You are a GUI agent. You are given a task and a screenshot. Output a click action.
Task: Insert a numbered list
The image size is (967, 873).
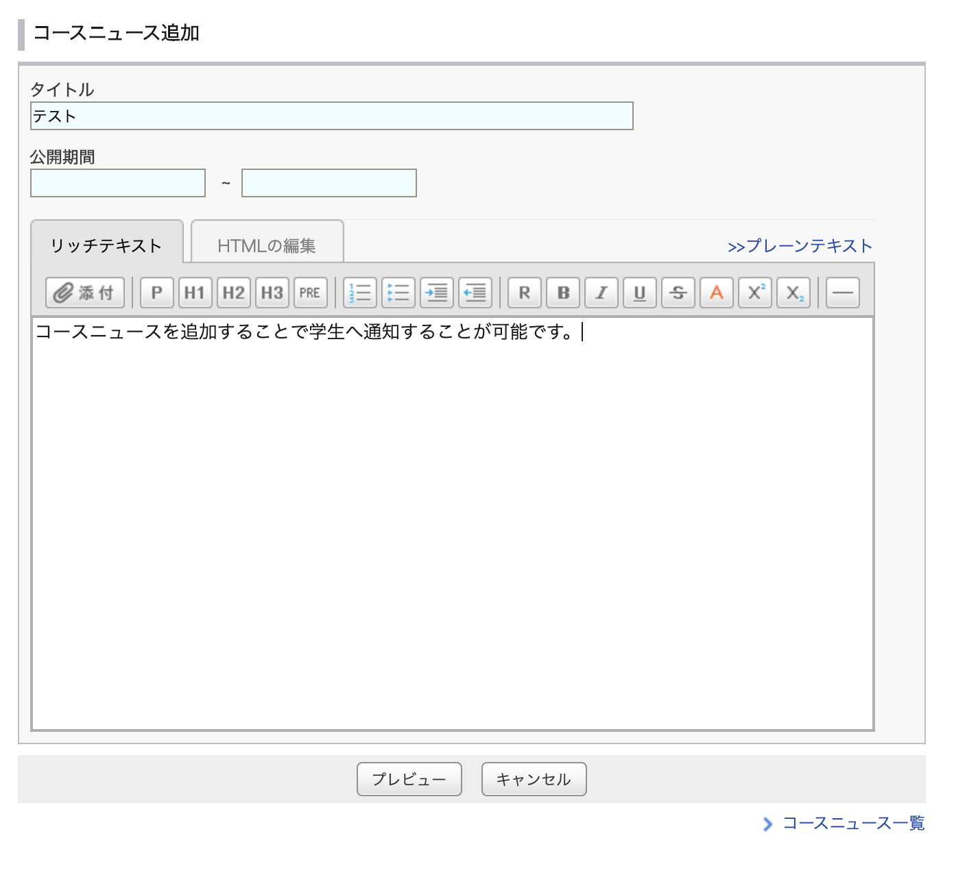360,293
